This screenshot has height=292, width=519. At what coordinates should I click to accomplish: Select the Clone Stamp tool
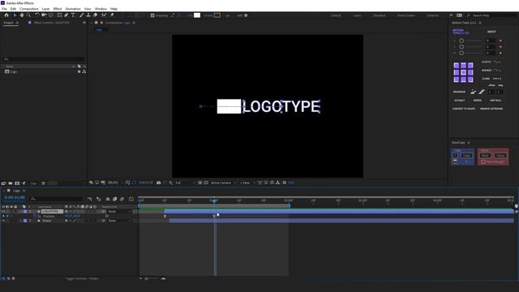coord(88,15)
